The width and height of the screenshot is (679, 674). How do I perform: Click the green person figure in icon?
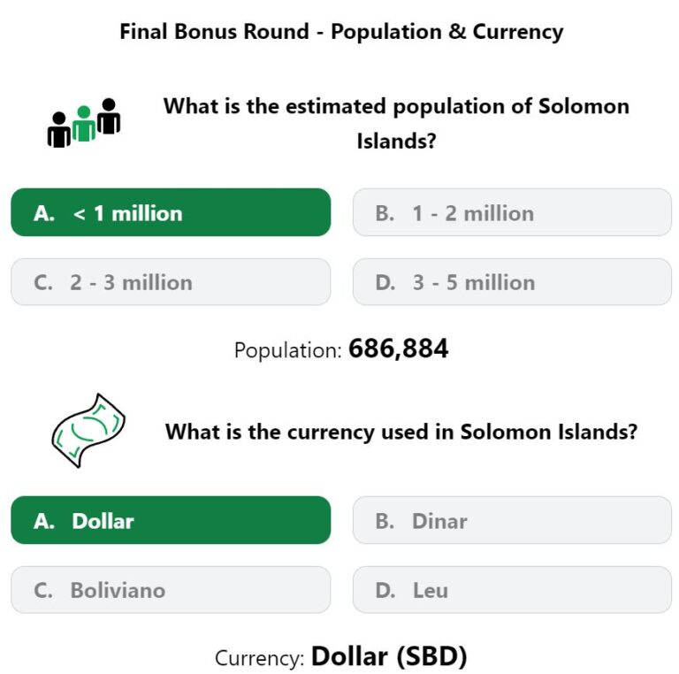click(x=84, y=124)
